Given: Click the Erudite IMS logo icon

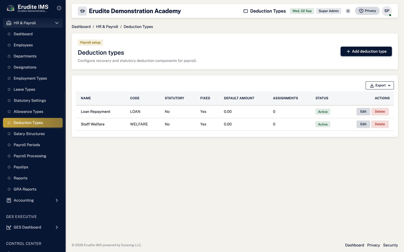Looking at the screenshot, I should click(x=10, y=8).
